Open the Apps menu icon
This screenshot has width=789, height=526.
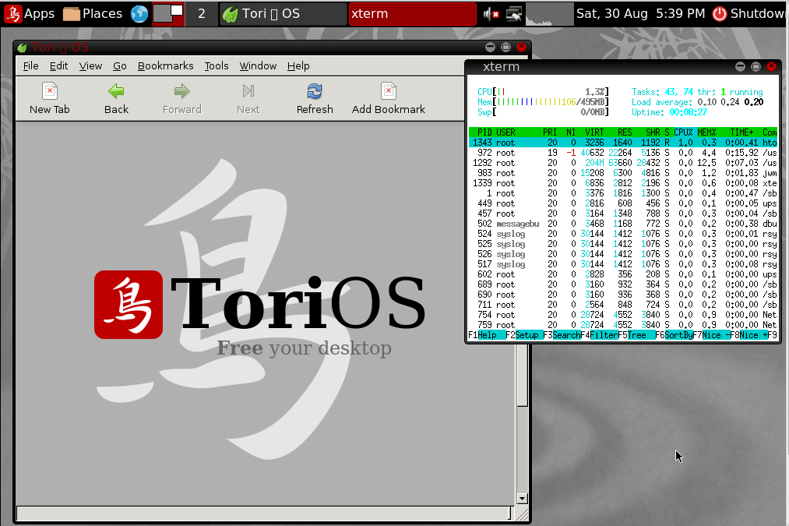pos(12,13)
